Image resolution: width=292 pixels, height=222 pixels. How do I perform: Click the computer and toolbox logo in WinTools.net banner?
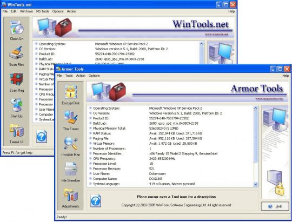(x=55, y=27)
